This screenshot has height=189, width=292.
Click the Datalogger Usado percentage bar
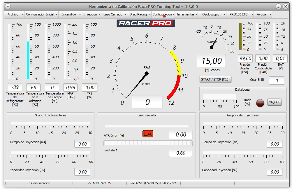point(220,97)
